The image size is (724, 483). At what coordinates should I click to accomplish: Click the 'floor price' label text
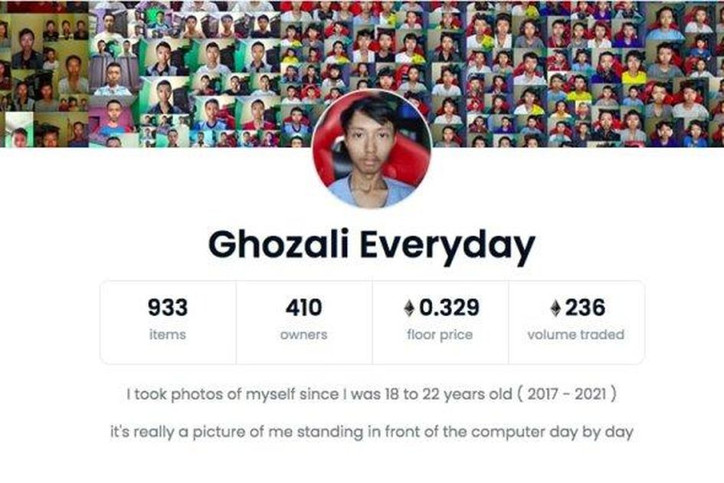(x=440, y=334)
